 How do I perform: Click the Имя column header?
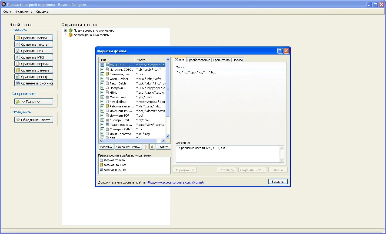click(117, 60)
